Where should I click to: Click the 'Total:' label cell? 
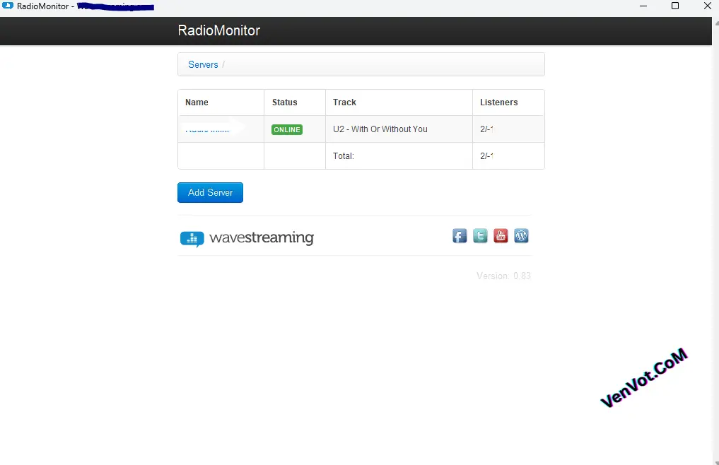pyautogui.click(x=344, y=156)
